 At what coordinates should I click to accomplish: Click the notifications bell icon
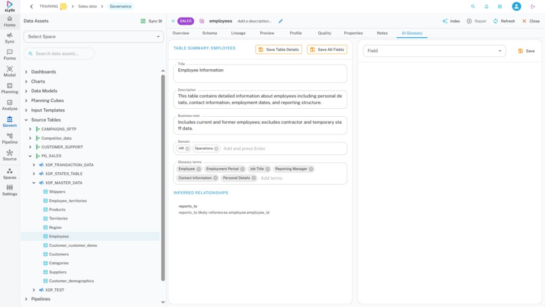tap(486, 6)
